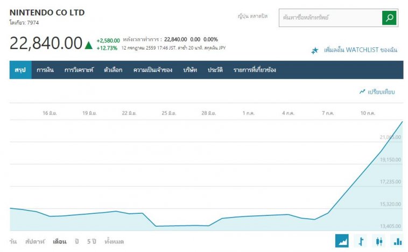Select the วัน time range
Image resolution: width=408 pixels, height=252 pixels.
[13, 242]
